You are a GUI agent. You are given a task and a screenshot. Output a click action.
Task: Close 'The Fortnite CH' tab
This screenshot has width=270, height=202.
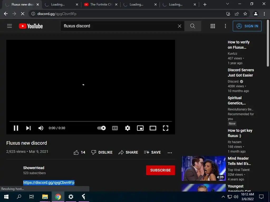coord(116,4)
